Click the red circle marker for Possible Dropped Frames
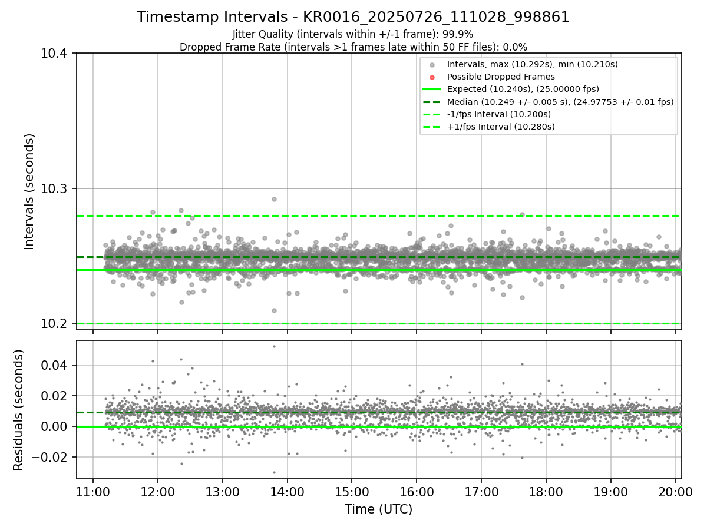Viewport: 707px width, 530px height. 432,77
